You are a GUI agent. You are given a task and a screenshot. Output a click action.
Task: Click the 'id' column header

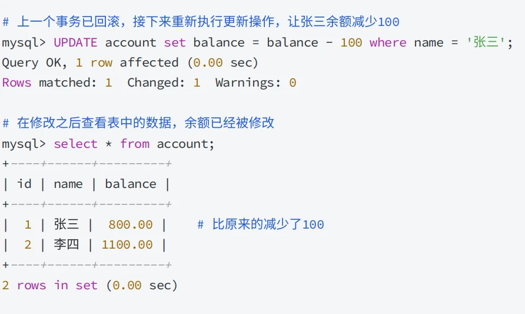pos(24,184)
